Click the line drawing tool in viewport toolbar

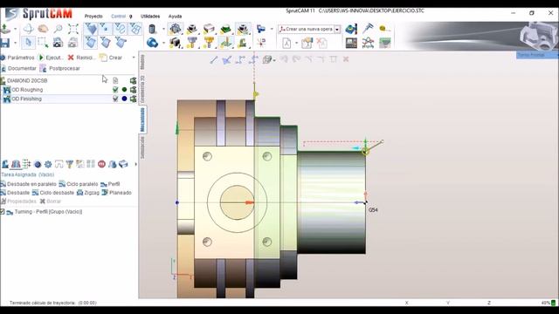tap(213, 60)
